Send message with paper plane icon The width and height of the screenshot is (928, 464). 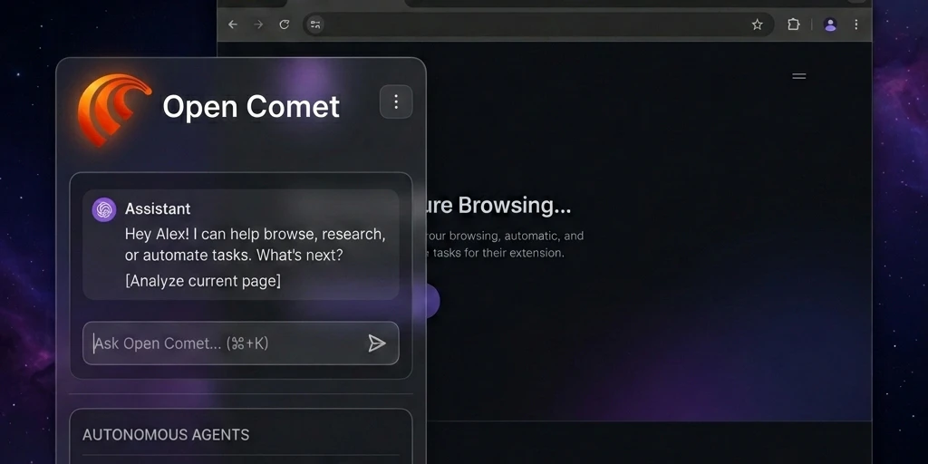pyautogui.click(x=376, y=343)
